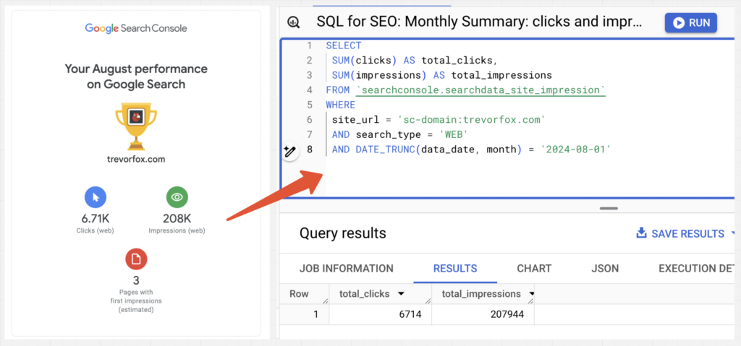The image size is (741, 346).
Task: Click the 'WEB' search_type string in editor
Action: pos(454,134)
